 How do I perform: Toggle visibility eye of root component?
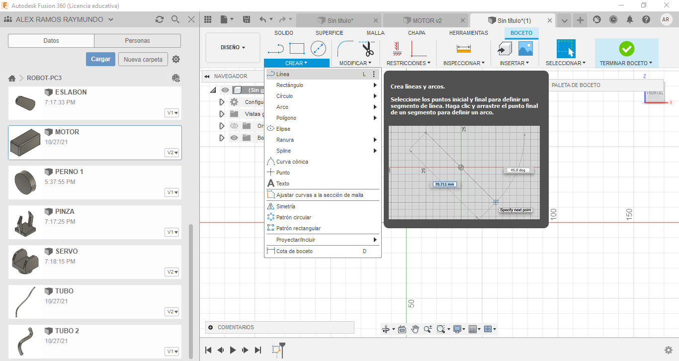click(x=225, y=90)
